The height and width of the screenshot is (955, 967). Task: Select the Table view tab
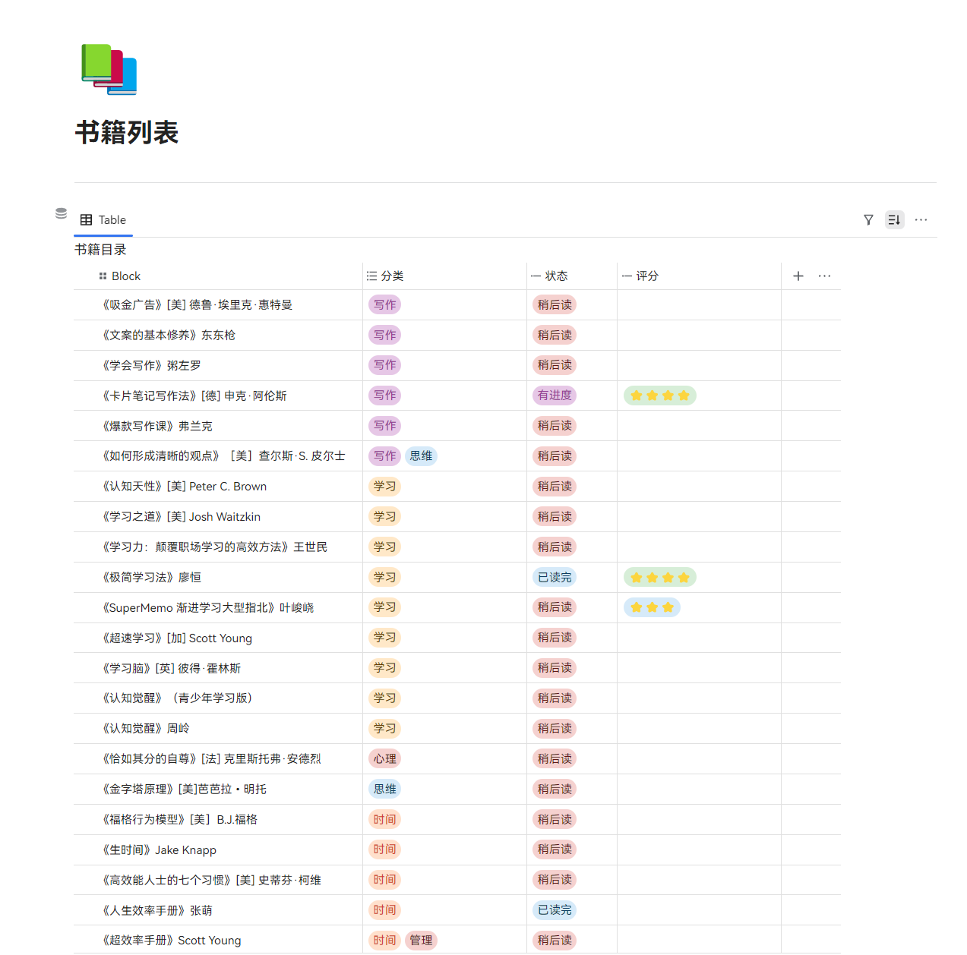[x=103, y=220]
